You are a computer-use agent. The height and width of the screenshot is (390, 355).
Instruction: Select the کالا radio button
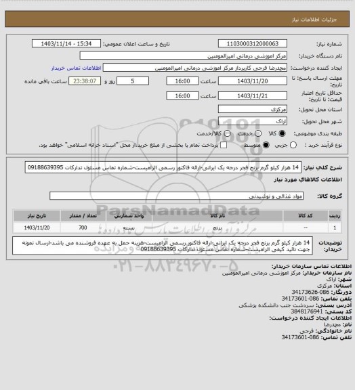[282, 133]
